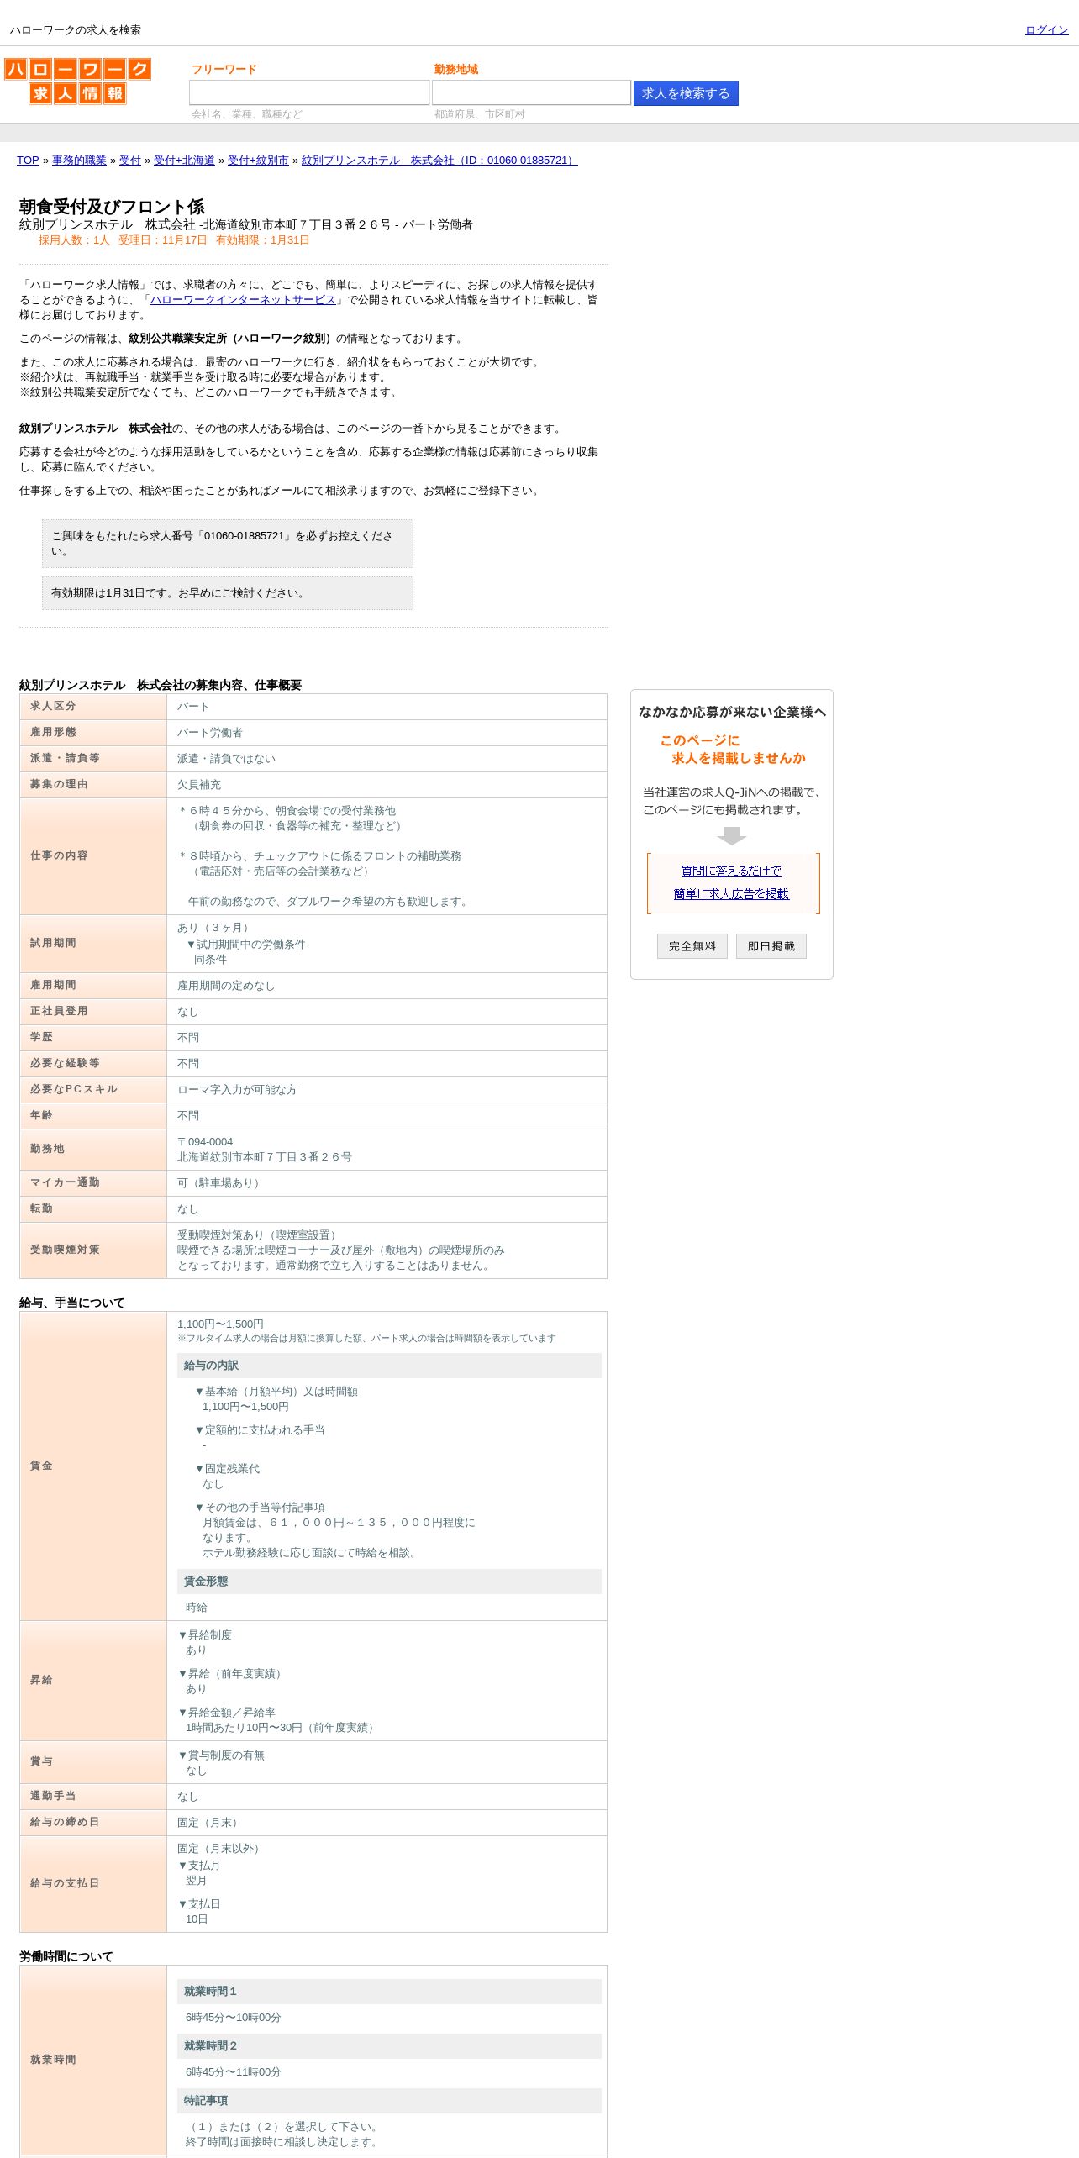Open the ログイン link
Screen dimensions: 1079x2158
(x=1046, y=30)
